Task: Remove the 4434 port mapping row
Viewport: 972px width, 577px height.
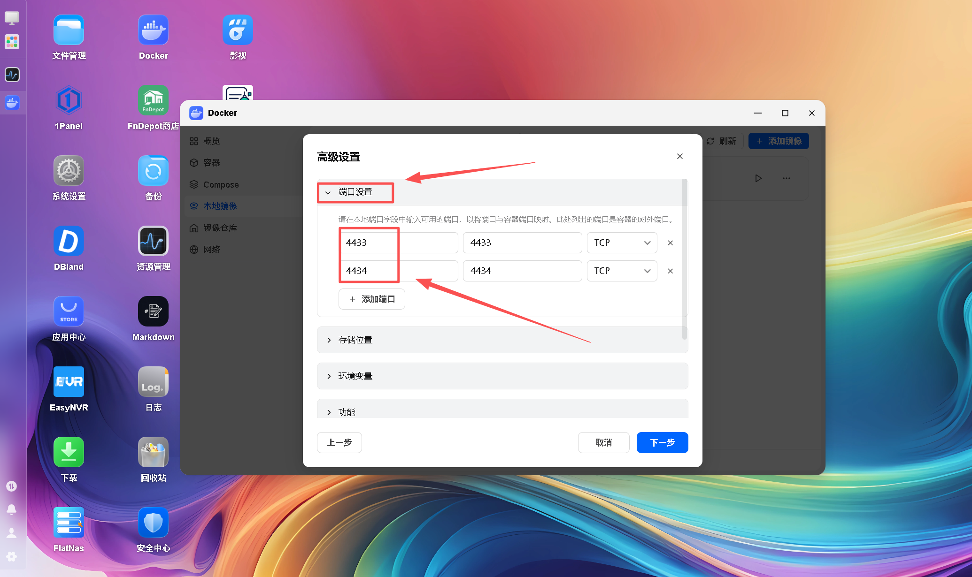Action: click(x=671, y=271)
